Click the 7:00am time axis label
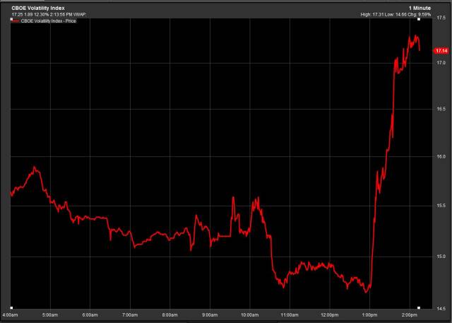This screenshot has width=452, height=323. (x=130, y=315)
